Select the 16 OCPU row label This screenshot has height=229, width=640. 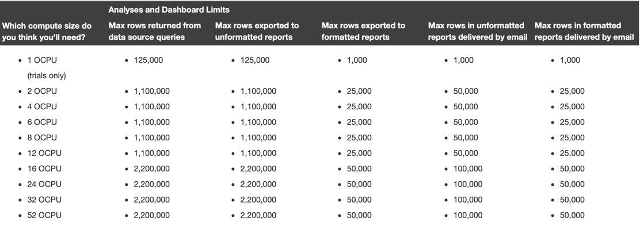[44, 169]
